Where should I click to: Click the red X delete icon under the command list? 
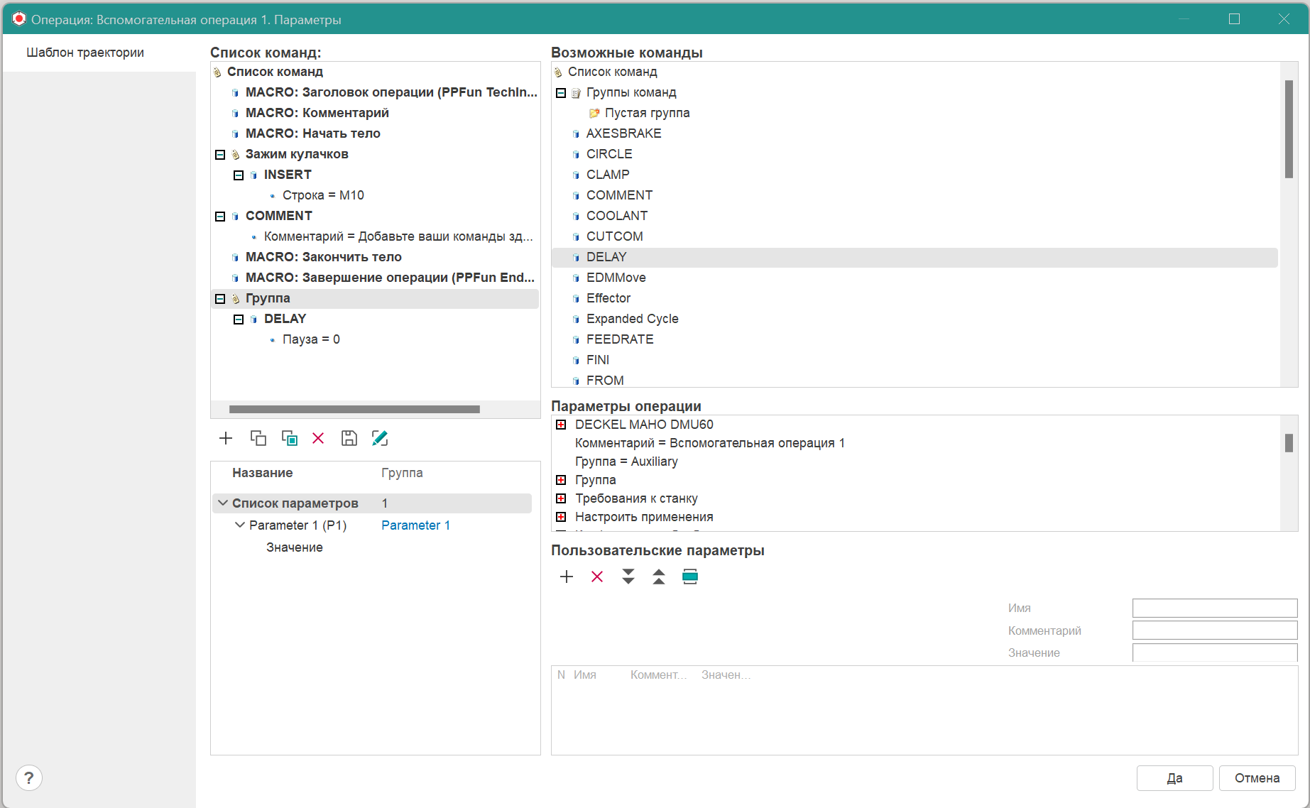tap(318, 438)
